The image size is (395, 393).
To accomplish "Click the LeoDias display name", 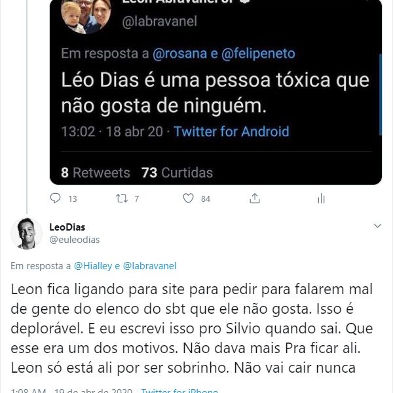I will [x=67, y=227].
